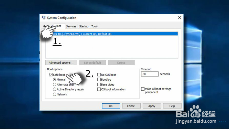Select Active Directory repair option
The height and width of the screenshot is (129, 229).
(55, 89)
